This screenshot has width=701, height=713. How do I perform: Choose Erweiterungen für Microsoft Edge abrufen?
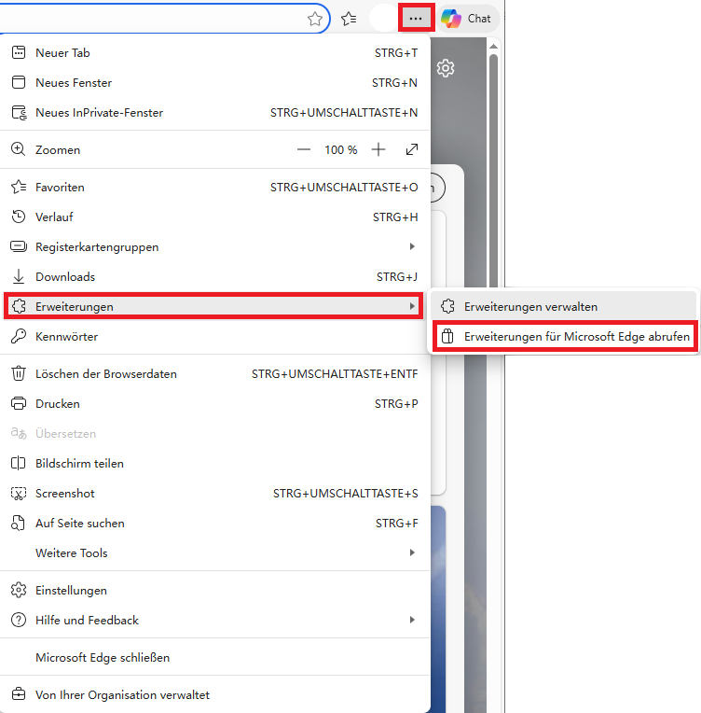tap(565, 337)
